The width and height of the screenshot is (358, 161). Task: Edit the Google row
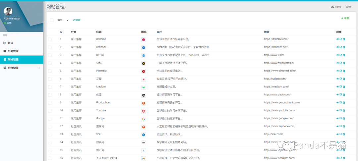click(341, 118)
